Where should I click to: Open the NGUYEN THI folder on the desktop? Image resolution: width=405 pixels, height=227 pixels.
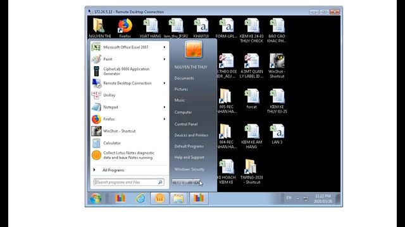pyautogui.click(x=100, y=28)
